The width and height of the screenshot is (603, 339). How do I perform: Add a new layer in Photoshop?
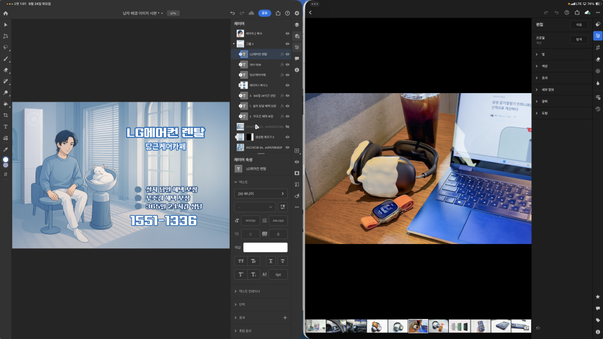[297, 151]
